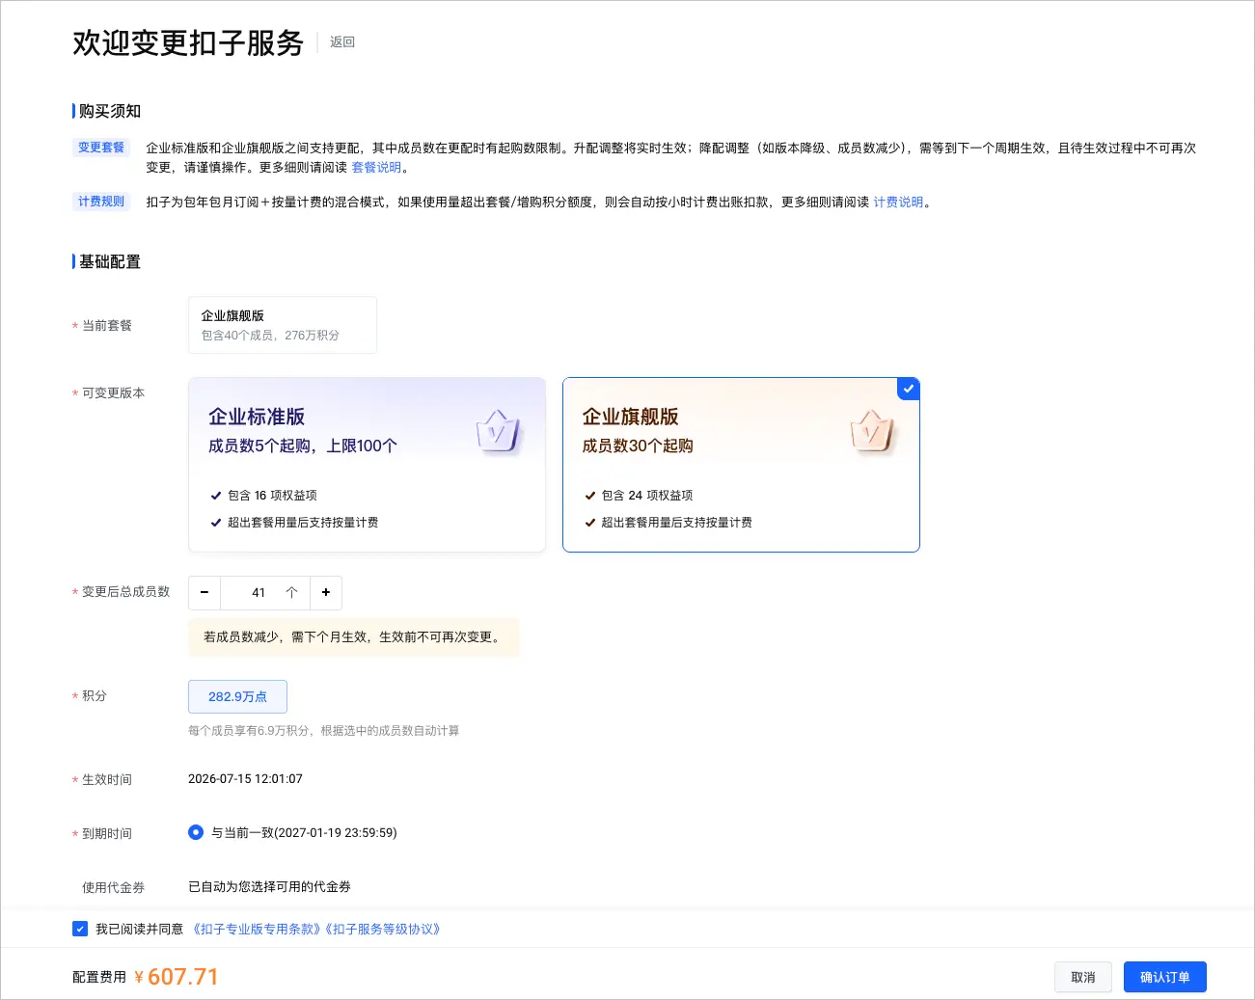This screenshot has width=1255, height=1000.
Task: Click the 成员数5个起购，上限100个 text
Action: [x=303, y=446]
